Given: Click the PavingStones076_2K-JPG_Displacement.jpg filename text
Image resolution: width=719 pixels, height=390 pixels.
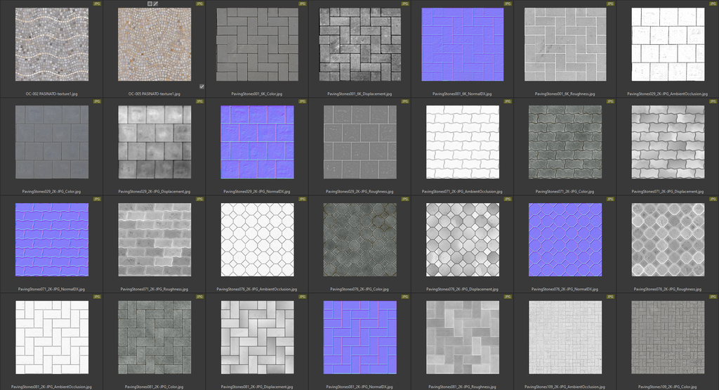Looking at the screenshot, I should 462,288.
